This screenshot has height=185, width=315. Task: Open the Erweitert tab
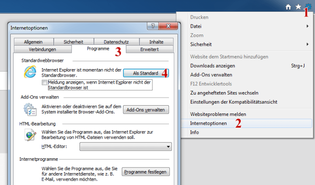[x=149, y=49]
